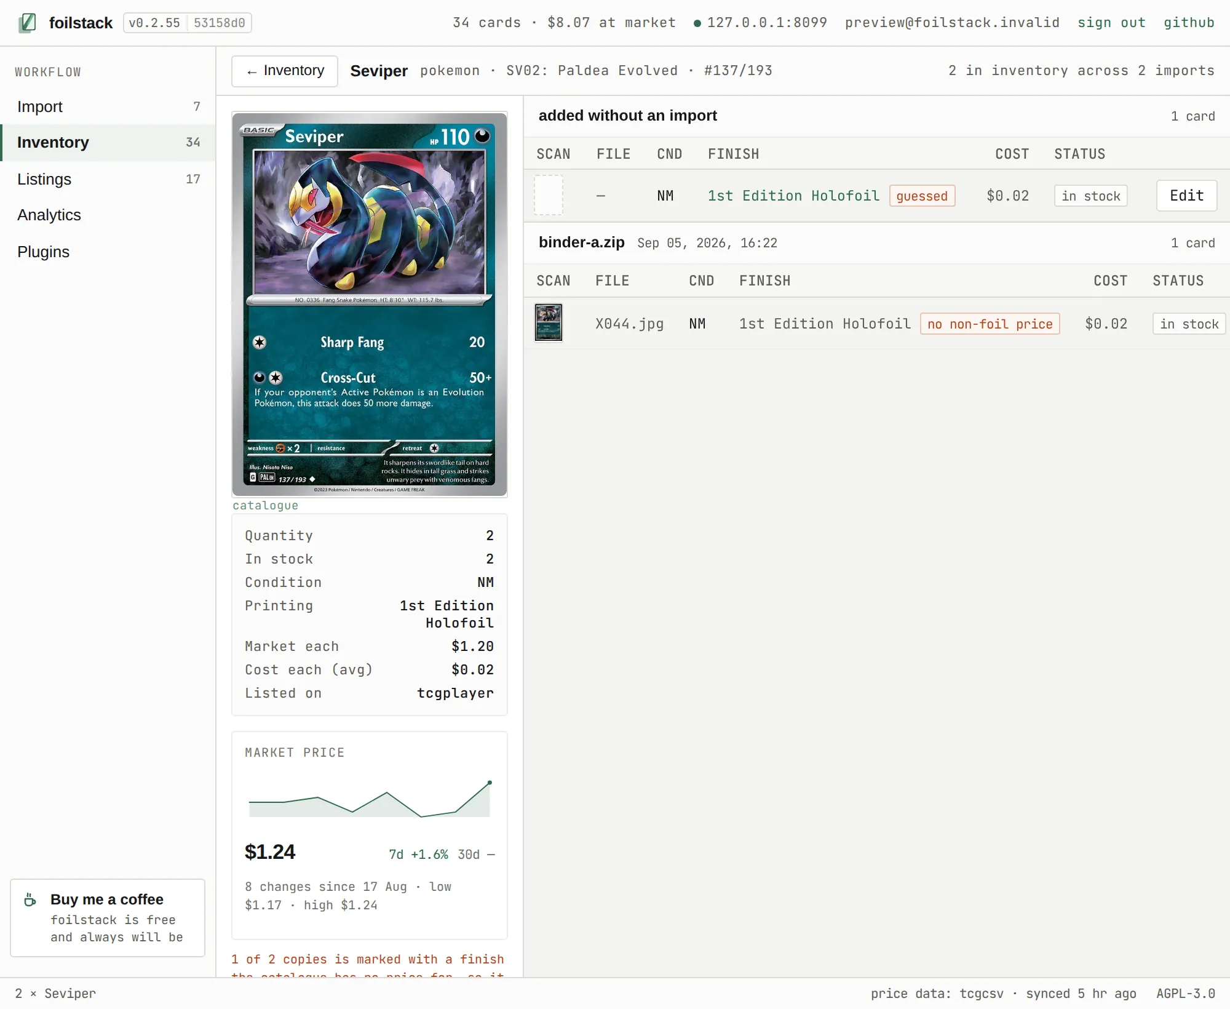1230x1009 pixels.
Task: Open the github link
Action: [x=1189, y=23]
